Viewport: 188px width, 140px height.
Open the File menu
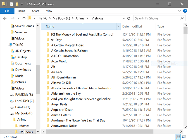coord(7,11)
